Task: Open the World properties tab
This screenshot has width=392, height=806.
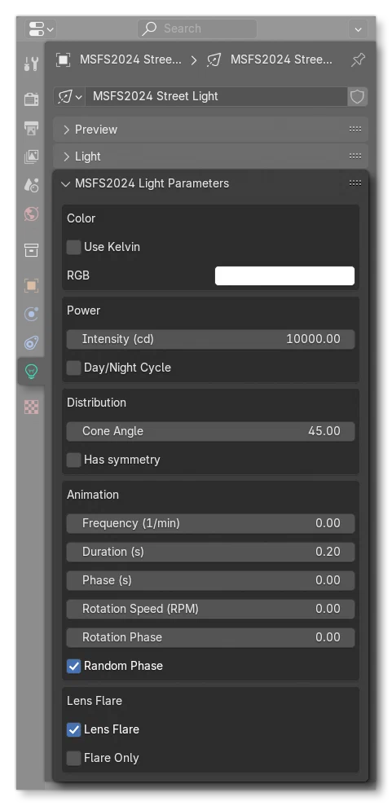Action: pos(31,214)
